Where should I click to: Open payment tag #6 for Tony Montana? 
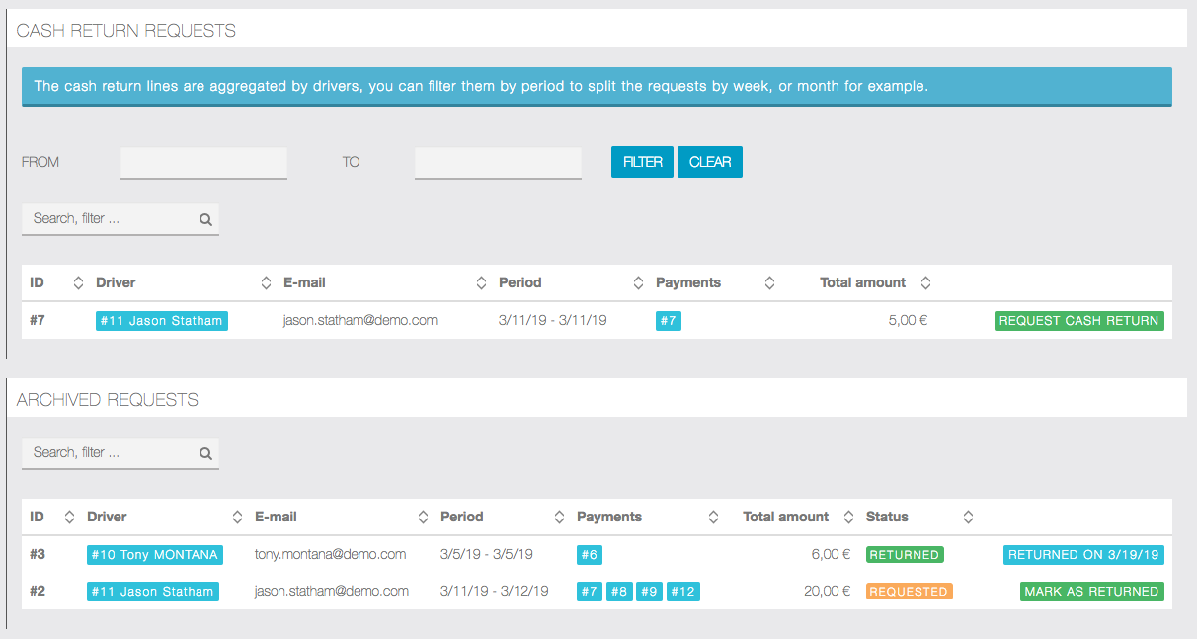click(x=589, y=555)
